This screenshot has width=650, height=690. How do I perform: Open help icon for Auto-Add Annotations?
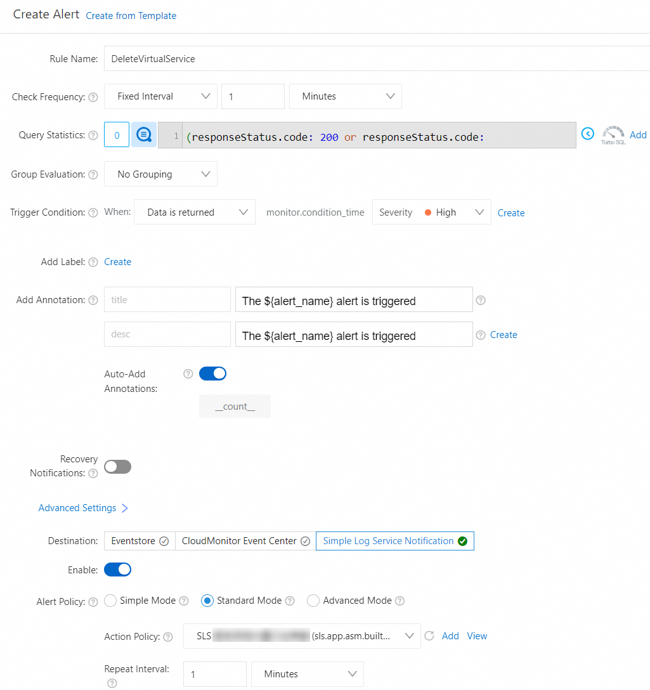[x=188, y=374]
